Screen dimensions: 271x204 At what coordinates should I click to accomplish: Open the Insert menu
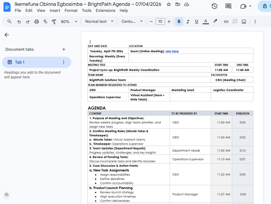[x=55, y=11]
